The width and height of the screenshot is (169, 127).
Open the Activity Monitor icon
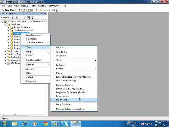tap(54, 10)
